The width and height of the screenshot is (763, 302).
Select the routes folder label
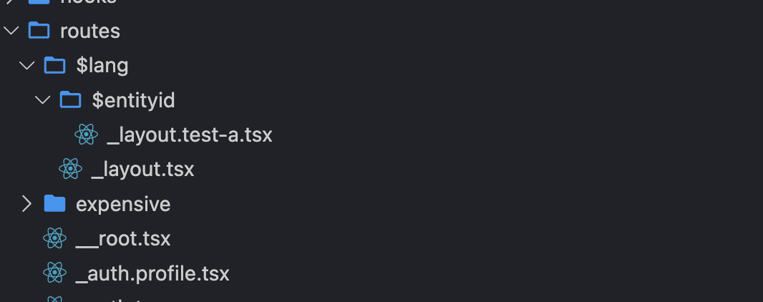[x=90, y=31]
